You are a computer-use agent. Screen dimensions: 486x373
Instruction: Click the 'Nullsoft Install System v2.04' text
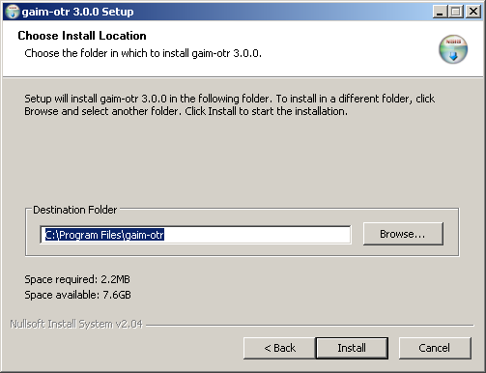tap(76, 324)
